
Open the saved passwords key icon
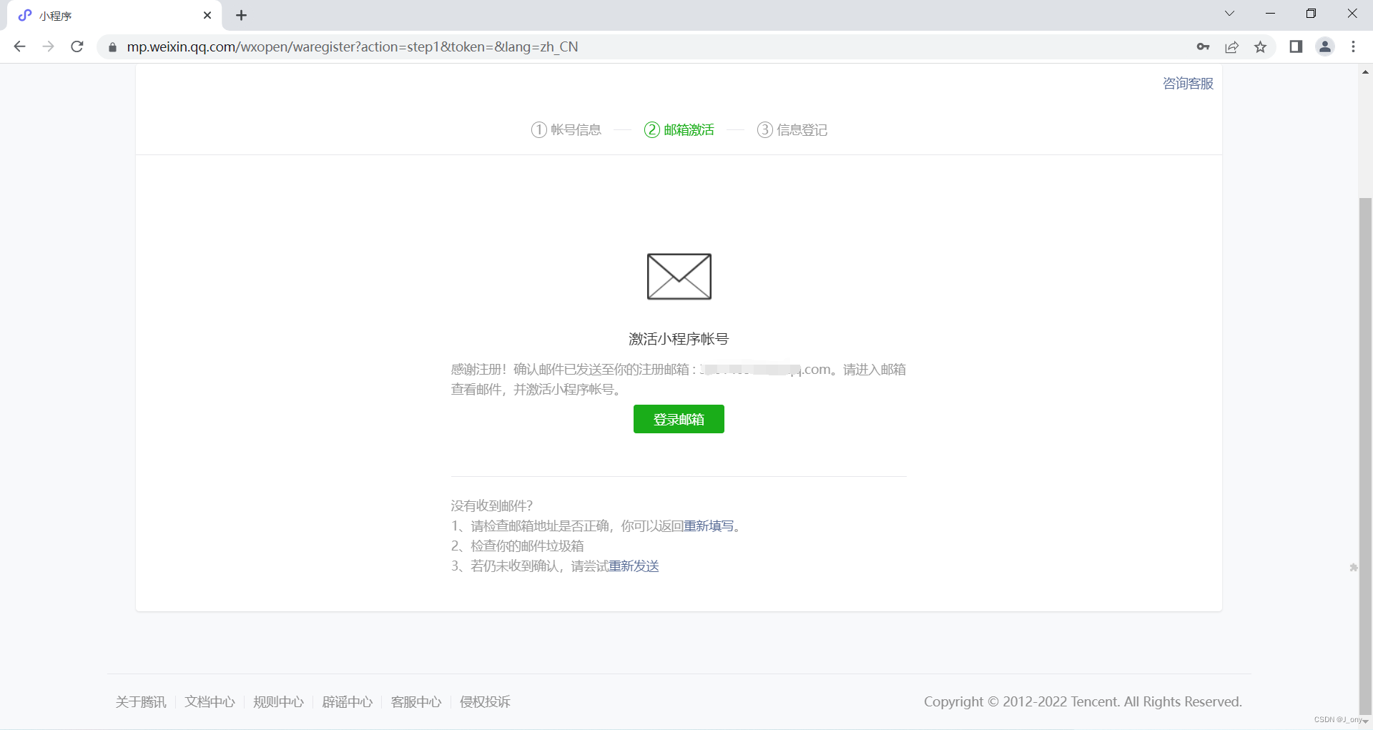pyautogui.click(x=1203, y=46)
